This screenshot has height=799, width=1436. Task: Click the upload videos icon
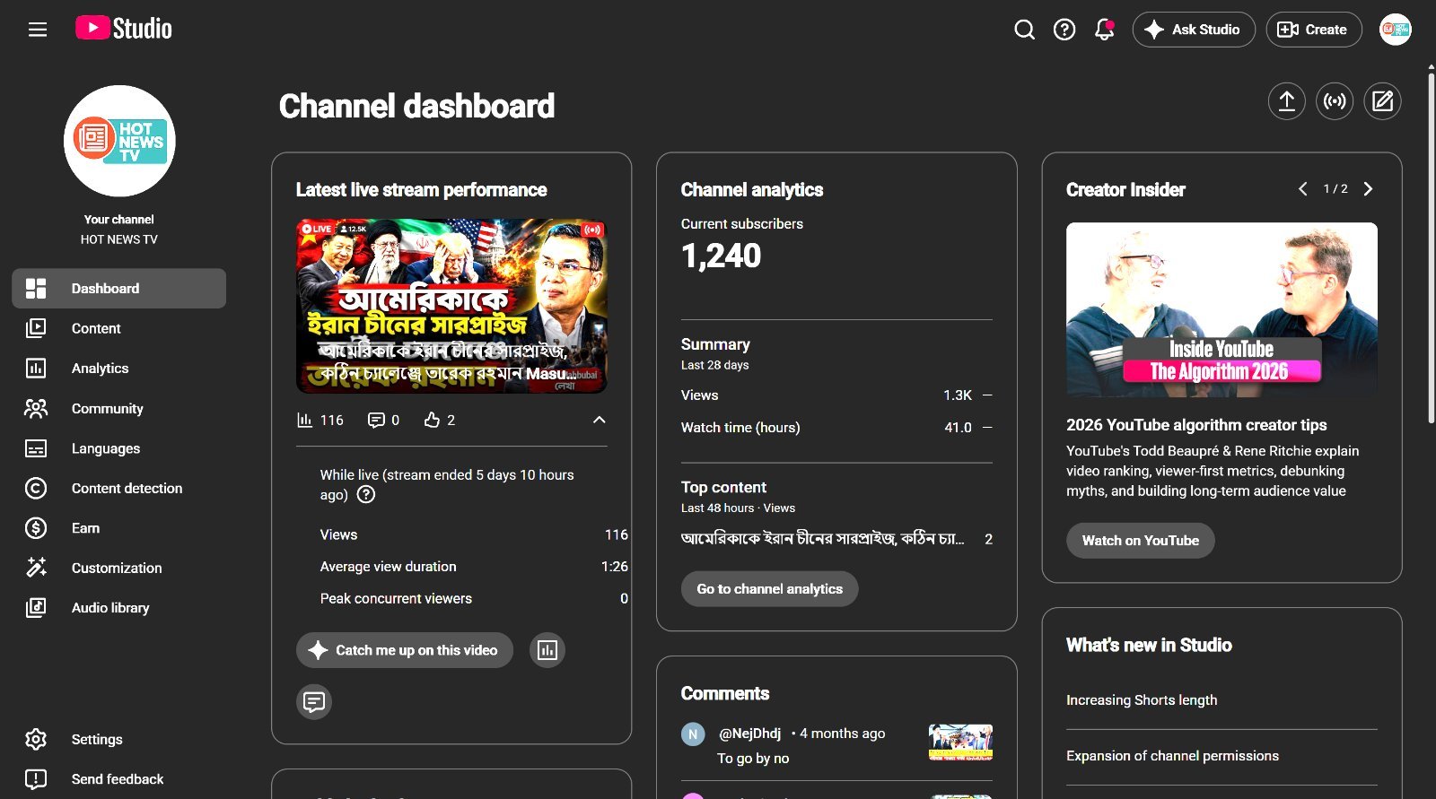pos(1286,101)
